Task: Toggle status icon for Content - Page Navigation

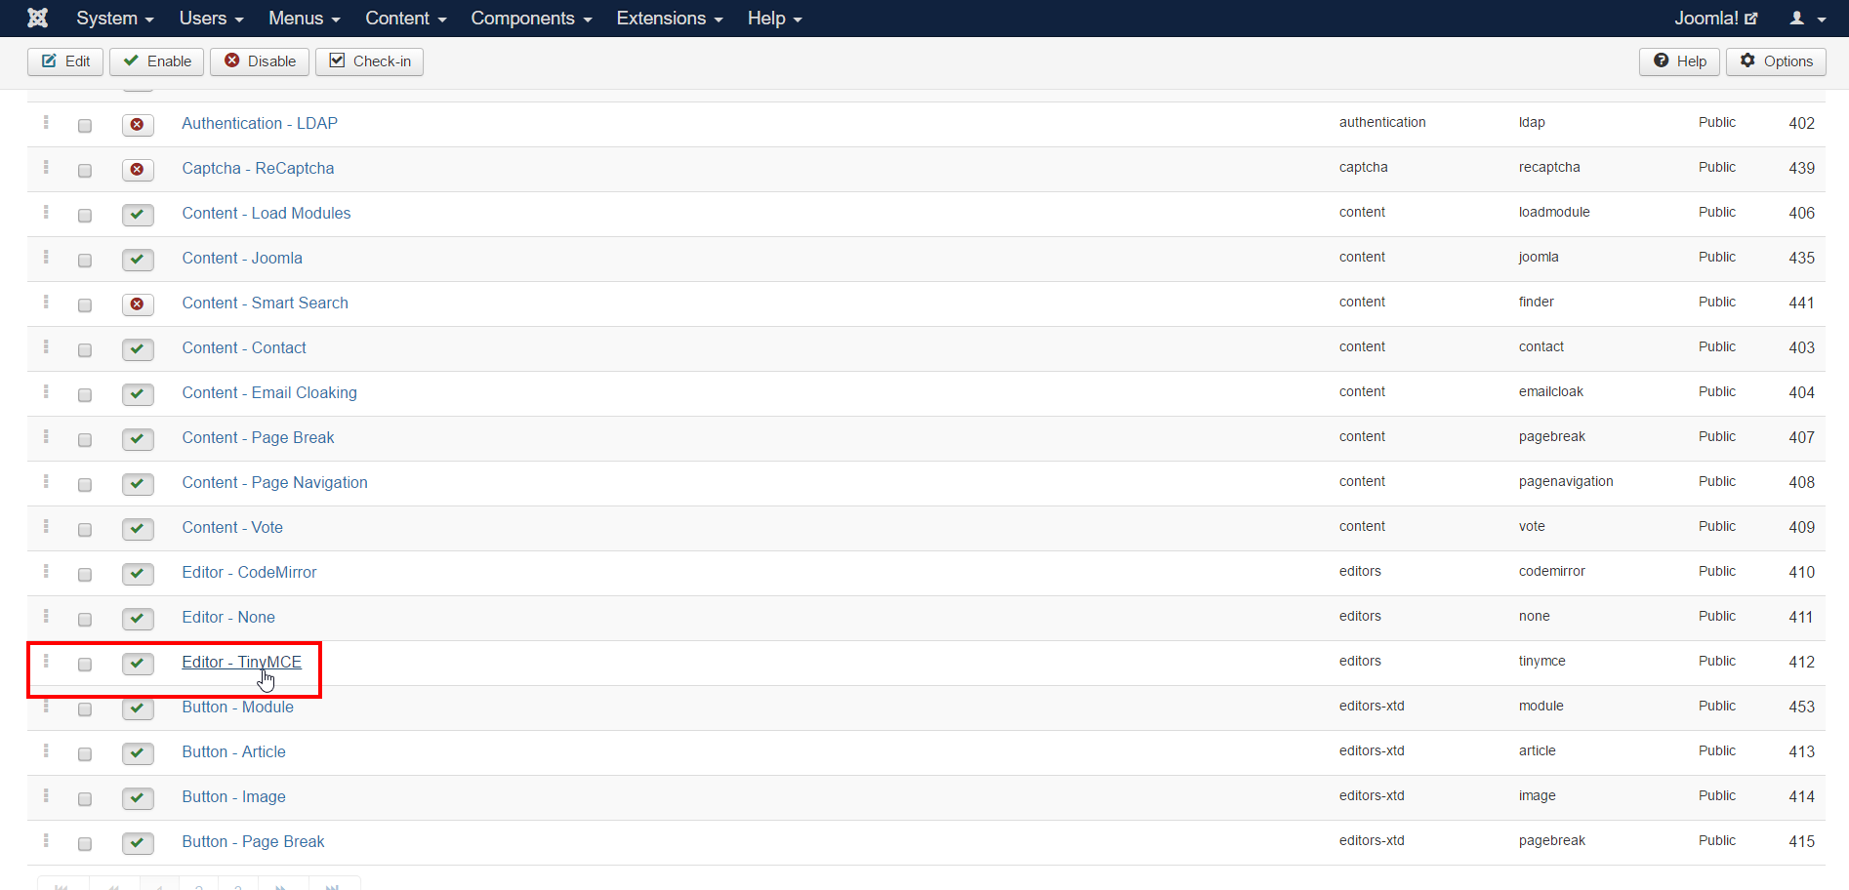Action: 138,483
